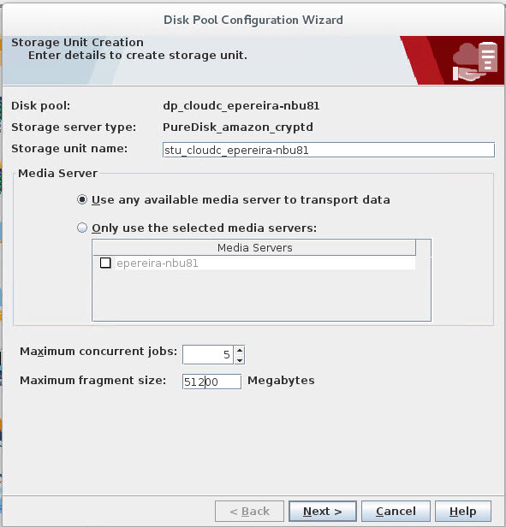Viewport: 506px width, 527px height.
Task: Click the cloud storage wizard icon
Action: 474,62
